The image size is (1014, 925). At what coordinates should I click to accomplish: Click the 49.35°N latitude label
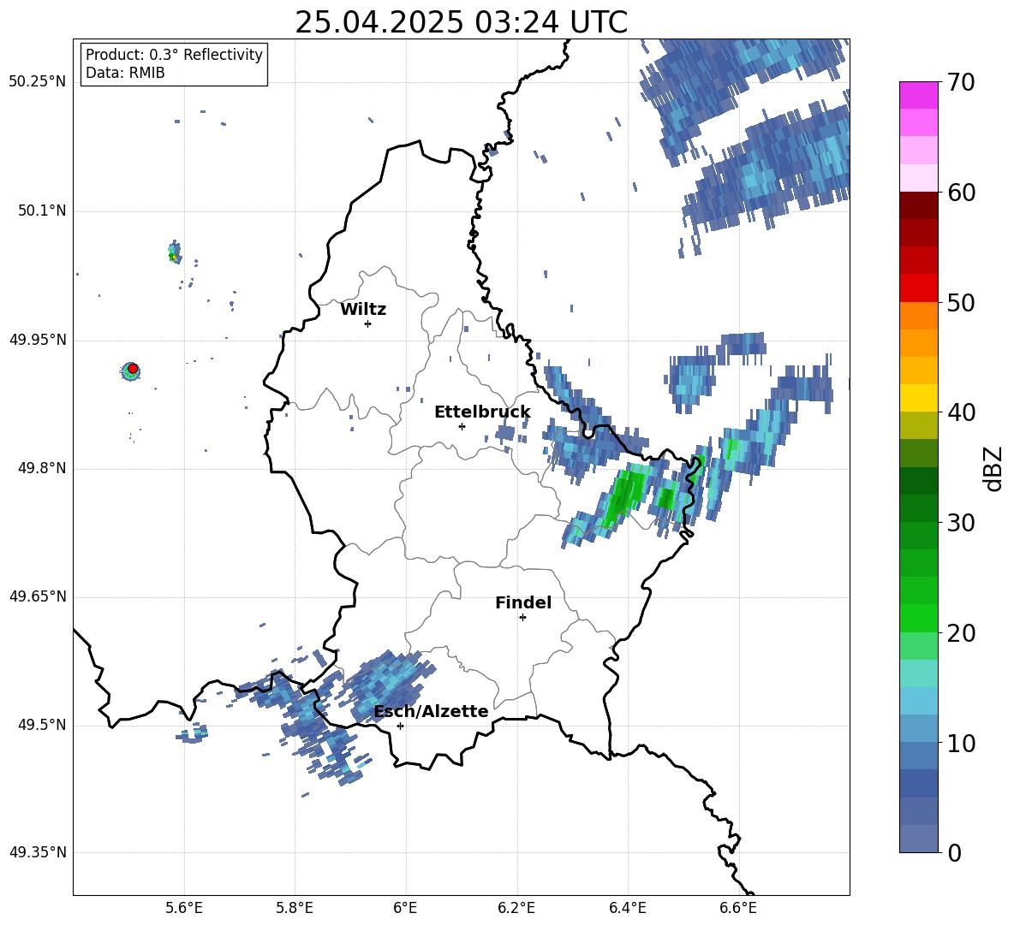coord(38,852)
